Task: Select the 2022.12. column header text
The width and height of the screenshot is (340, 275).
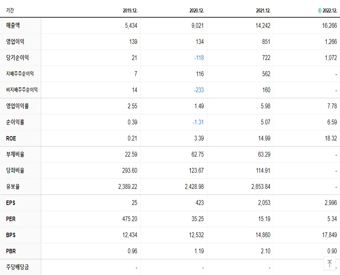Action: pos(330,11)
